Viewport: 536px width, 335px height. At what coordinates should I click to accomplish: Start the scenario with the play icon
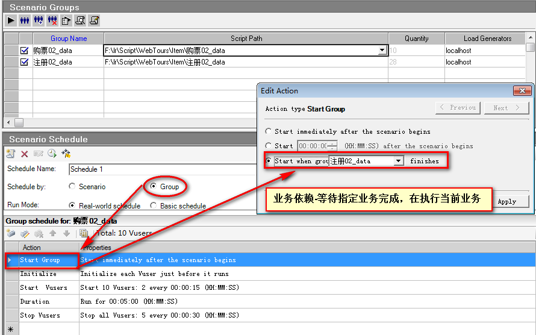pos(11,20)
